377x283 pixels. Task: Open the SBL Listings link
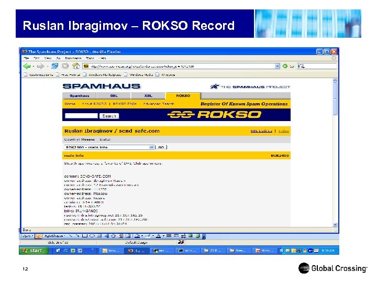click(261, 131)
